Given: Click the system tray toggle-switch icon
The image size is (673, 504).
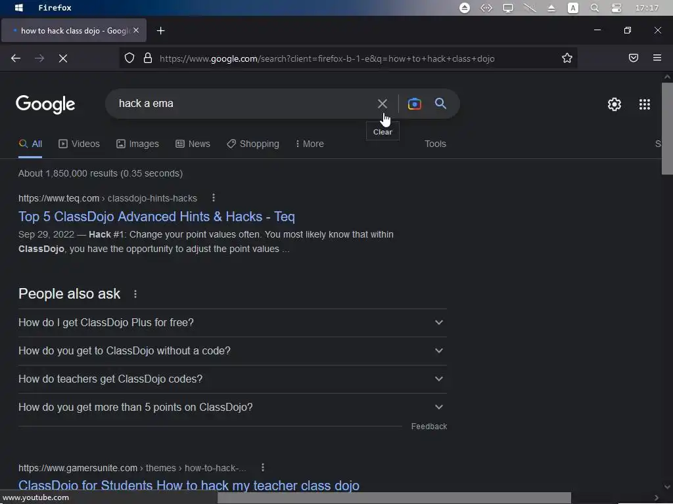Looking at the screenshot, I should tap(616, 8).
